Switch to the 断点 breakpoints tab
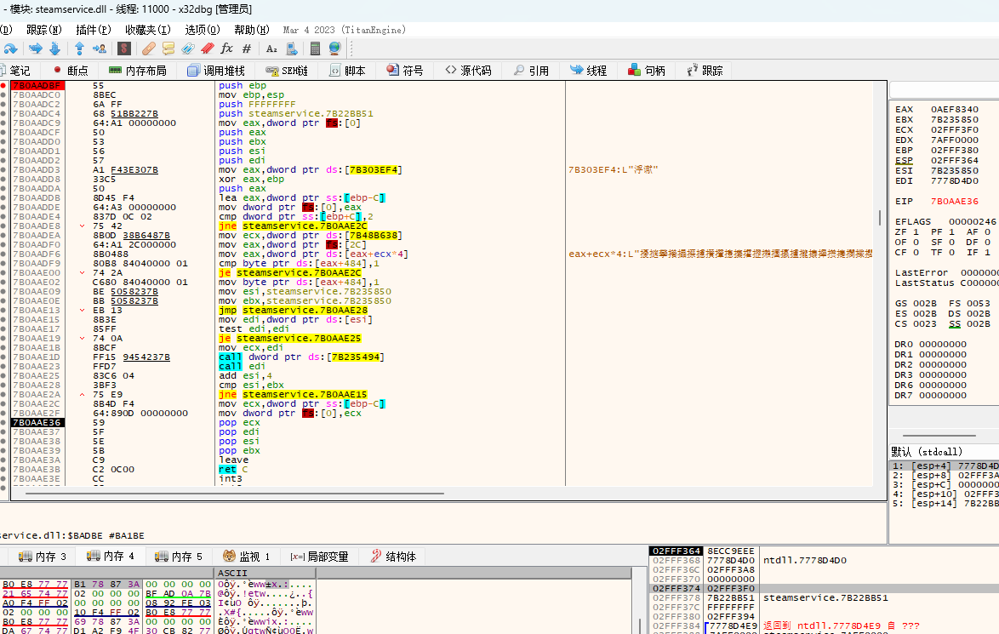Viewport: 999px width, 634px height. point(71,71)
